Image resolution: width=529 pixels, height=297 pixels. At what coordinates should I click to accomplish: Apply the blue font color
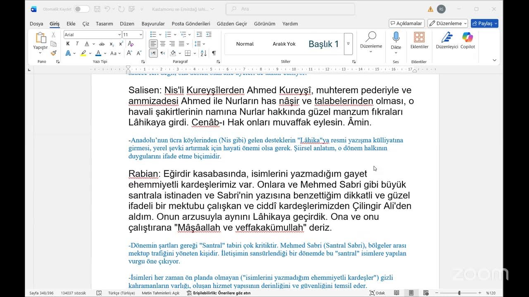coord(98,53)
